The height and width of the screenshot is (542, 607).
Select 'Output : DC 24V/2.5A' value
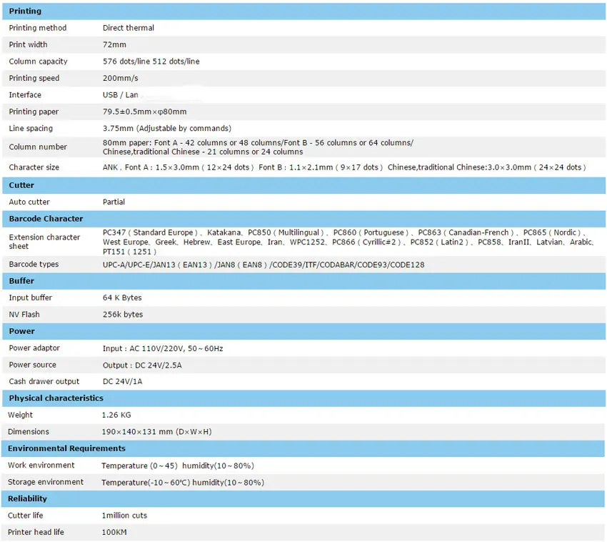point(141,365)
